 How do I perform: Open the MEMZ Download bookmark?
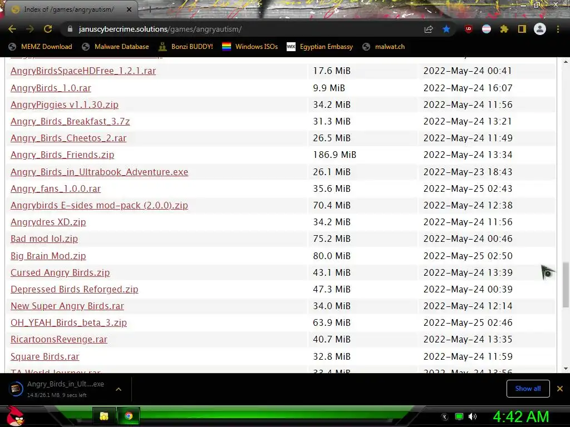[40, 47]
